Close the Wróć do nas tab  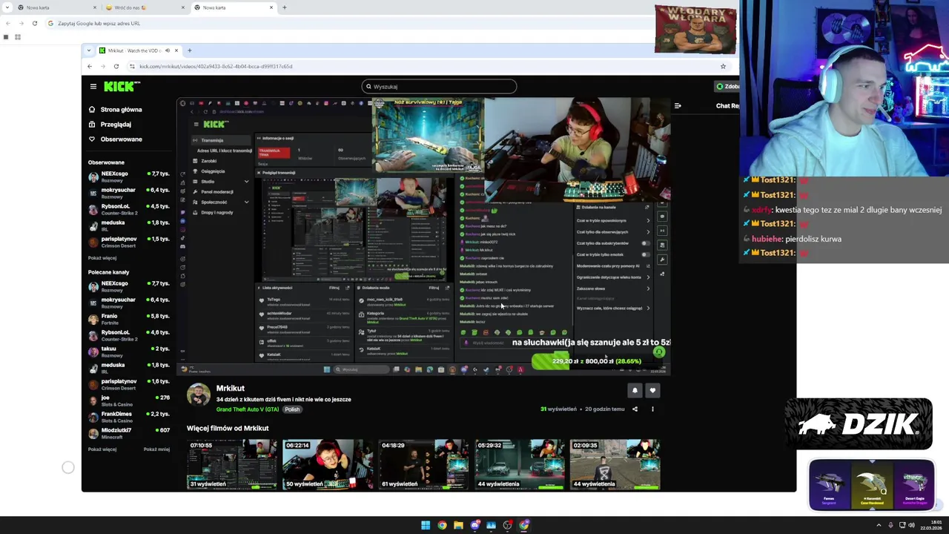click(x=183, y=7)
